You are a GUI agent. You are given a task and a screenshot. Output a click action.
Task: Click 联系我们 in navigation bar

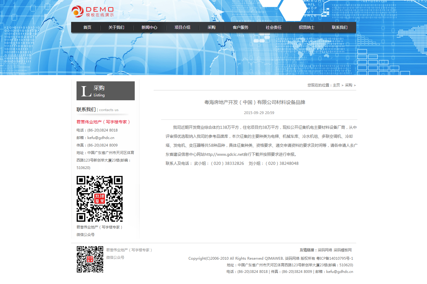click(340, 27)
